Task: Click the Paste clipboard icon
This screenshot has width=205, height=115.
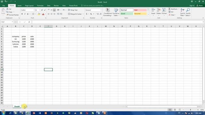Action: (3, 11)
